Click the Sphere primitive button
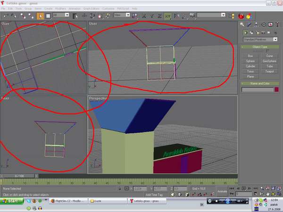This screenshot has width=283, height=212. coord(250,61)
